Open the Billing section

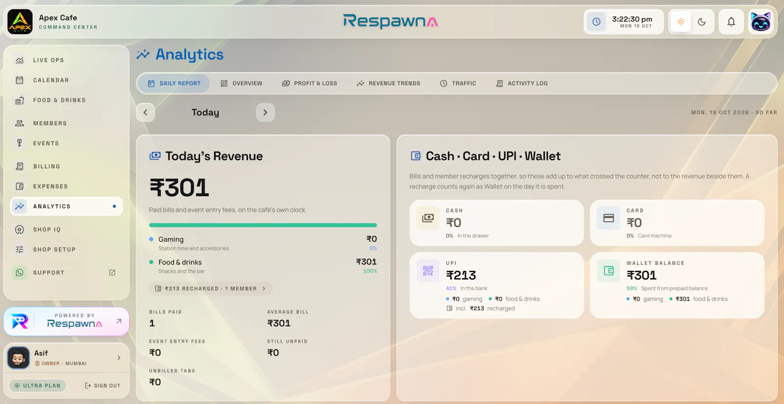tap(67, 166)
